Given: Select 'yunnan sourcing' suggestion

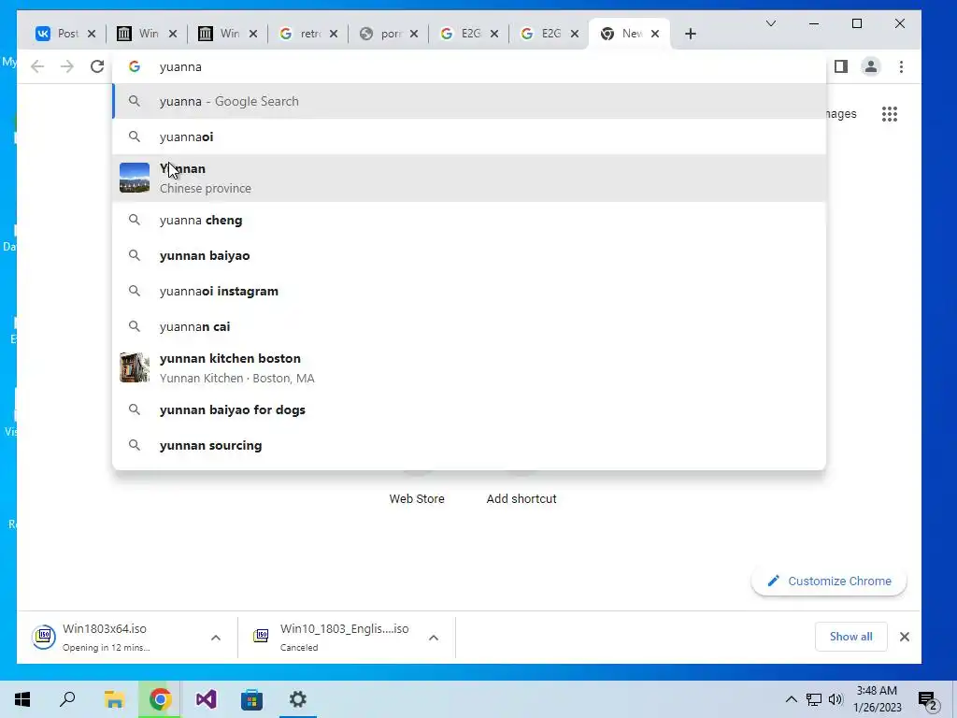Looking at the screenshot, I should tap(469, 445).
